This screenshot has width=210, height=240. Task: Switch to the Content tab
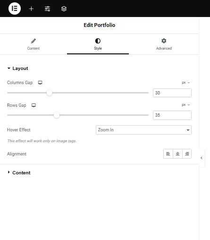tap(34, 44)
